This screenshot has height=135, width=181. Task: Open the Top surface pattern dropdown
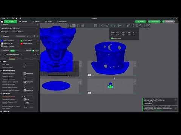point(29,73)
